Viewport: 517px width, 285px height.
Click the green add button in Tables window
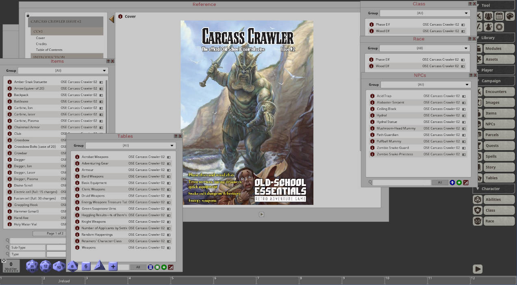point(164,267)
